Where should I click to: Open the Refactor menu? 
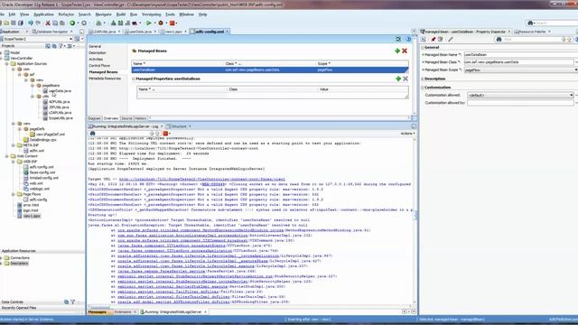point(66,14)
